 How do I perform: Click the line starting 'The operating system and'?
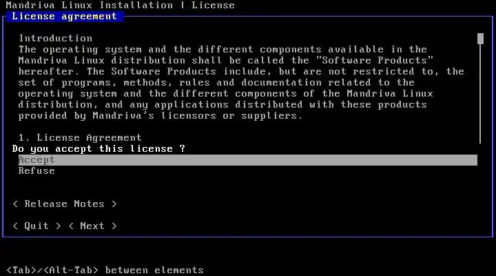223,50
